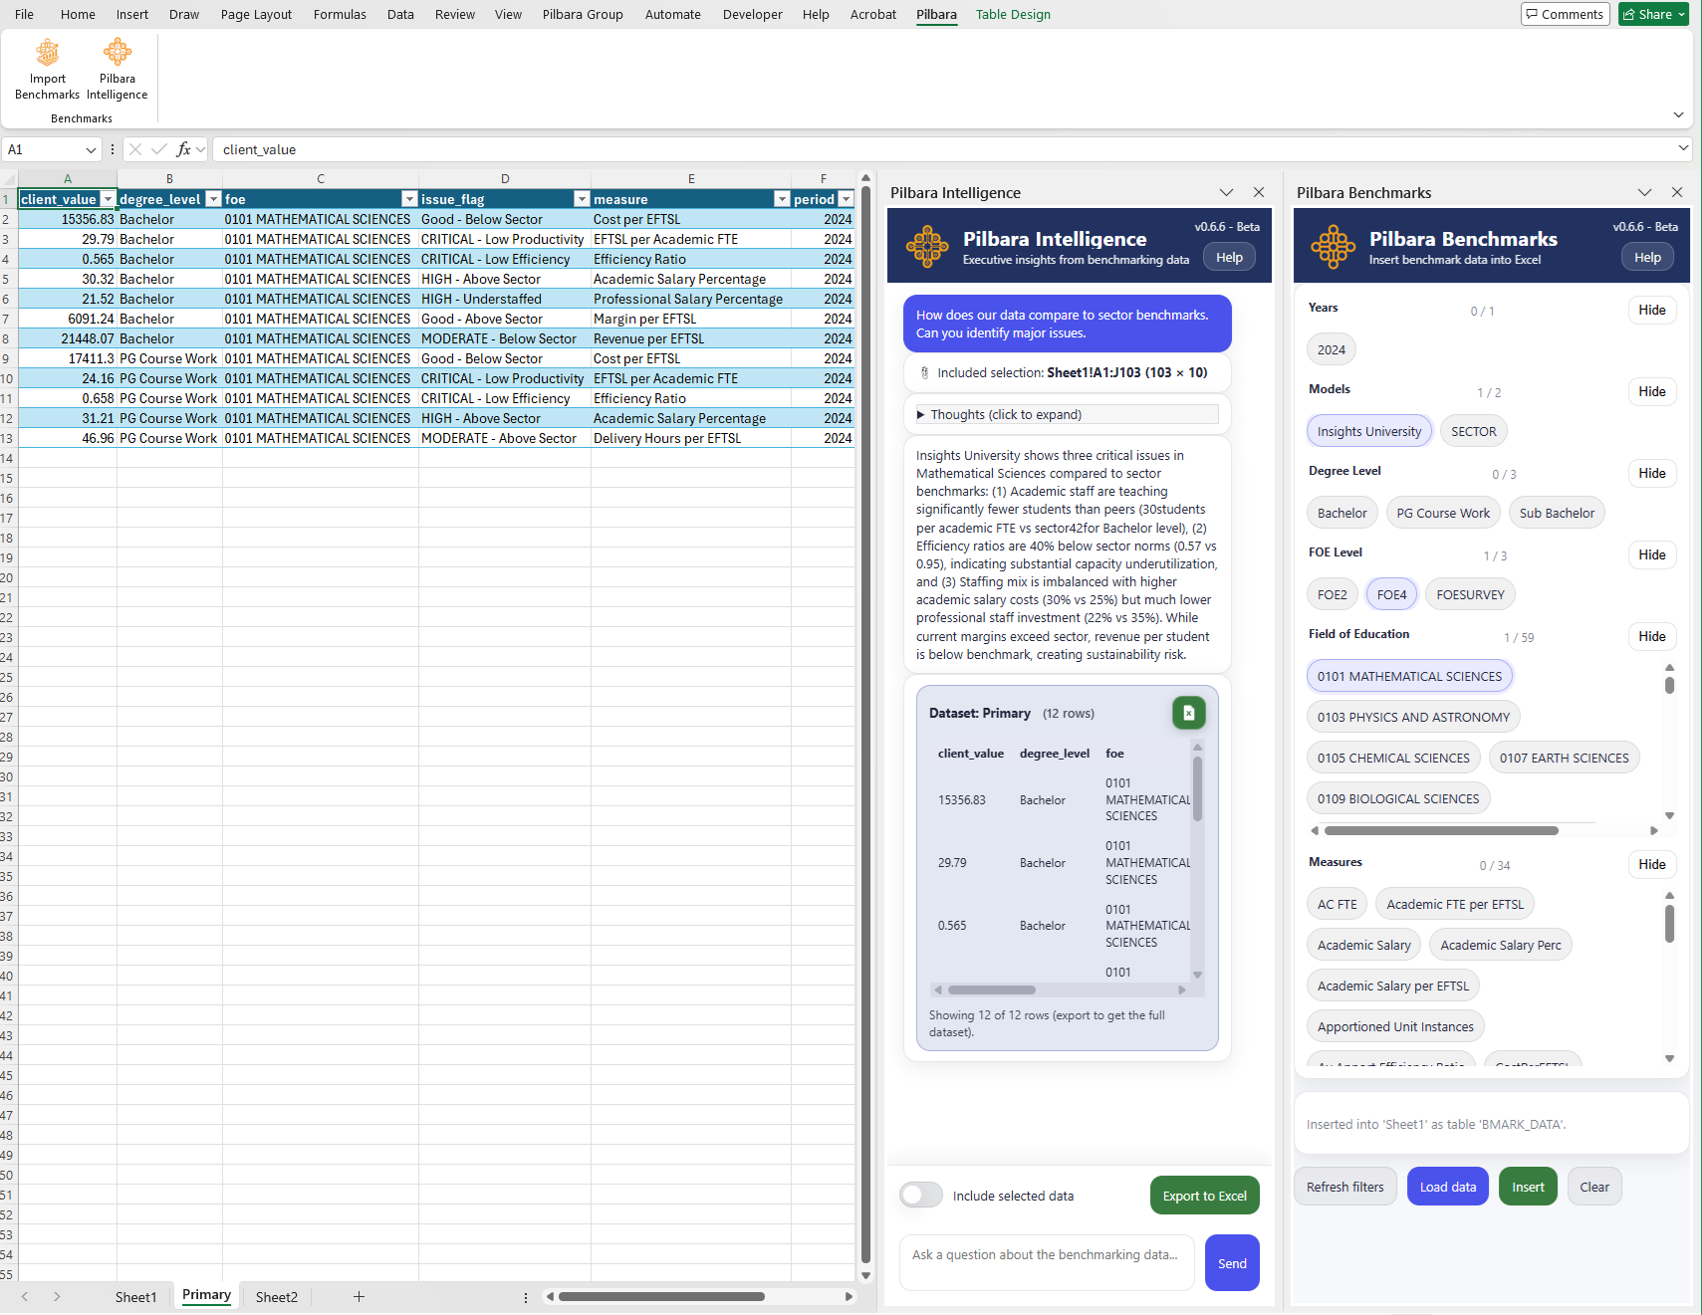Launch the Pilbara Intelligence ribbon icon

coord(117,68)
